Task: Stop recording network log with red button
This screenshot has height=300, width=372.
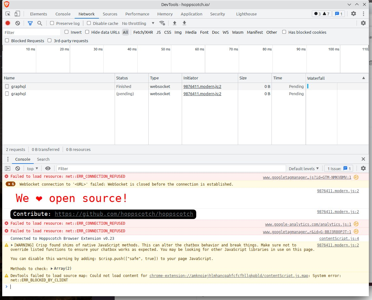Action: [8, 23]
